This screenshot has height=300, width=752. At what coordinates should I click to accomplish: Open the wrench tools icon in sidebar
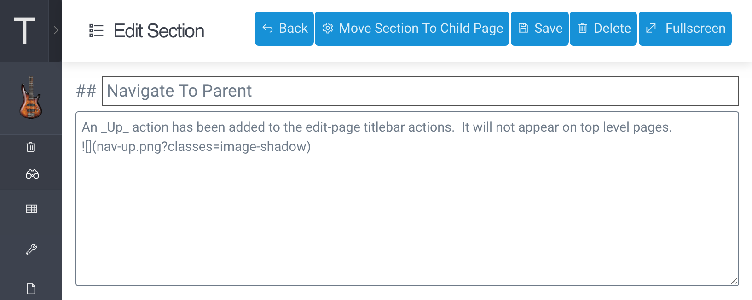[x=31, y=249]
